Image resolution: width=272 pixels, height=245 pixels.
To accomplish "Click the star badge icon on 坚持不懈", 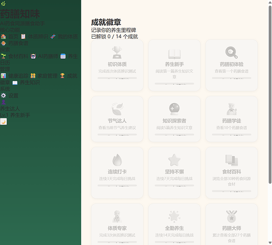I will (x=174, y=160).
